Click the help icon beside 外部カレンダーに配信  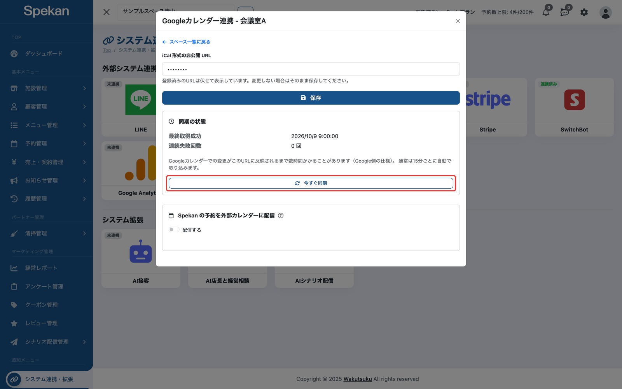pyautogui.click(x=281, y=216)
